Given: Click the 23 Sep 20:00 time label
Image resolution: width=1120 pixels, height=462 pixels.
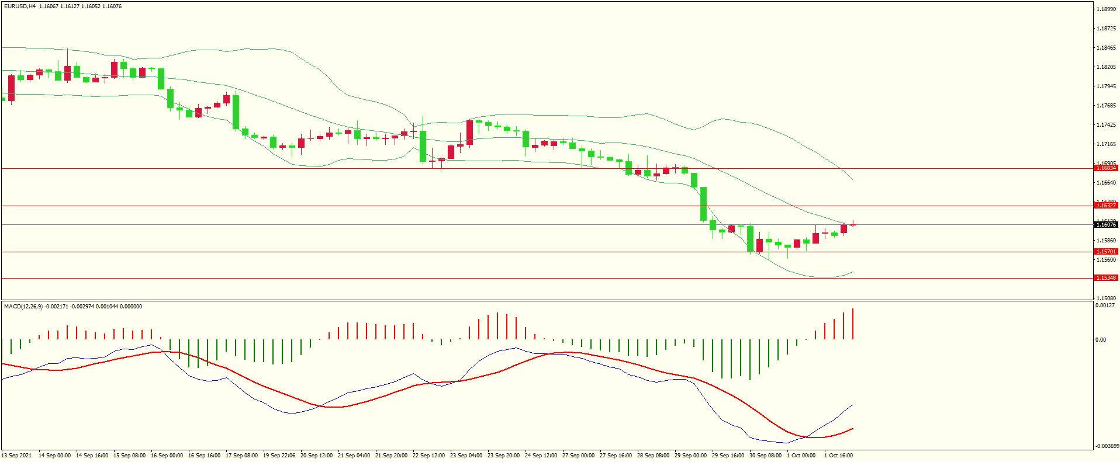Looking at the screenshot, I should (x=504, y=456).
